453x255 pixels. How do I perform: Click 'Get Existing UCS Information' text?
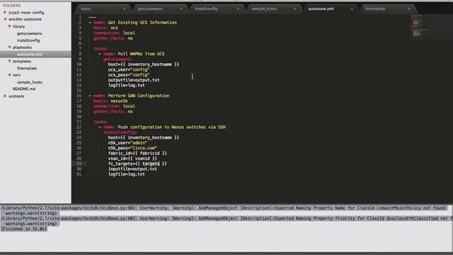point(142,23)
